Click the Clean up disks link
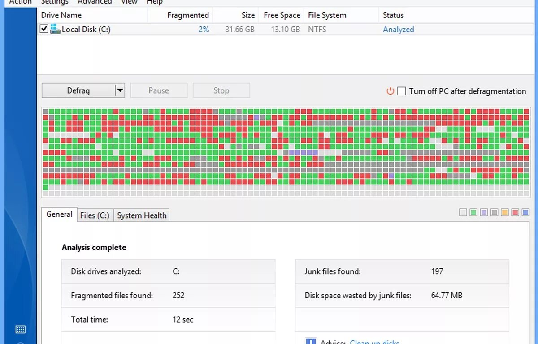Screen dimensions: 538x344 point(374,342)
